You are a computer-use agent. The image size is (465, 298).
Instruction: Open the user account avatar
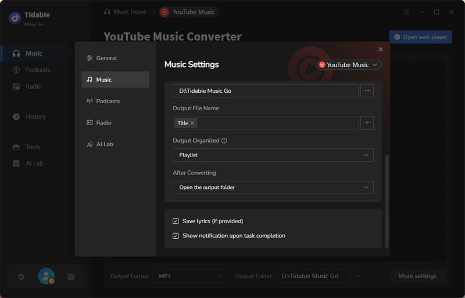[46, 276]
